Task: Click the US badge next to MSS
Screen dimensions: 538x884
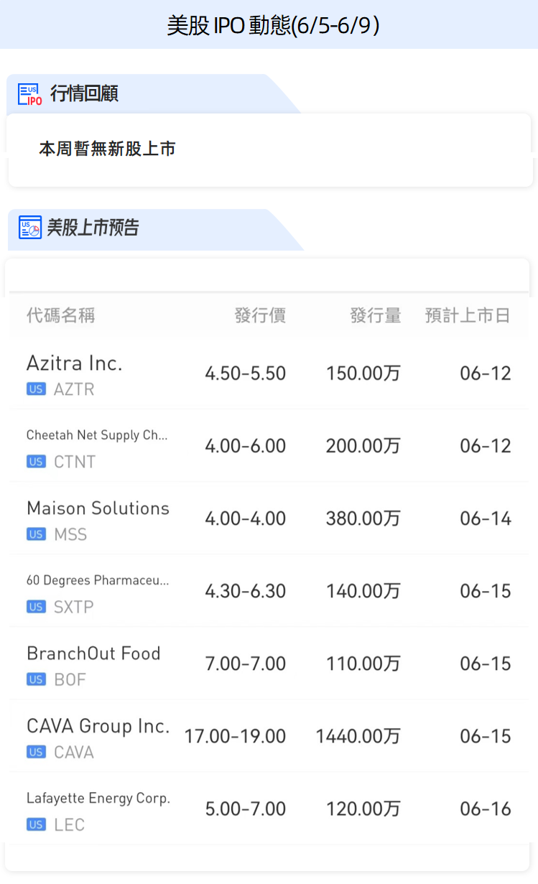Action: coord(36,534)
